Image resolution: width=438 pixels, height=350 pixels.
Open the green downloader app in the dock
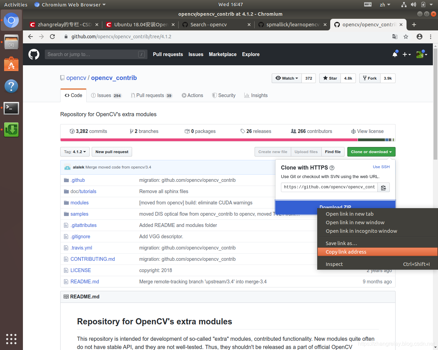pyautogui.click(x=11, y=130)
